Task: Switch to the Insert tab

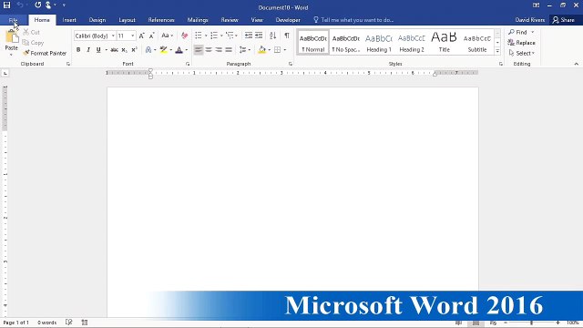Action: click(x=69, y=20)
